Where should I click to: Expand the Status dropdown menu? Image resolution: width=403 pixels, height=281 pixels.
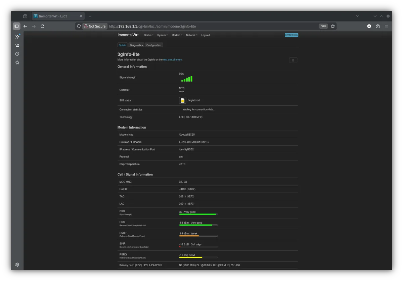(x=148, y=35)
